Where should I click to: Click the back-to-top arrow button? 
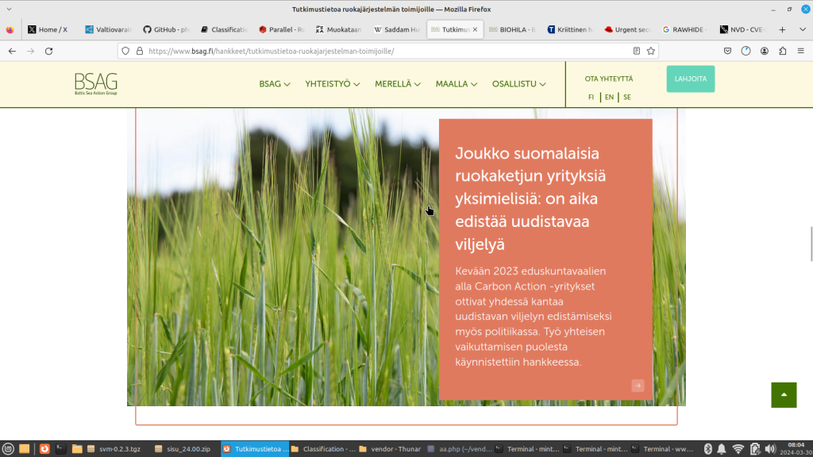click(x=784, y=395)
